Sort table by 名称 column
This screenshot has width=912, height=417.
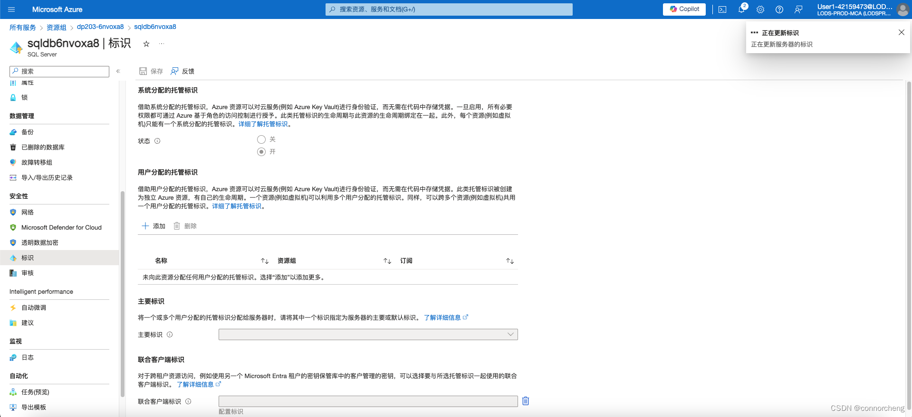click(x=265, y=261)
